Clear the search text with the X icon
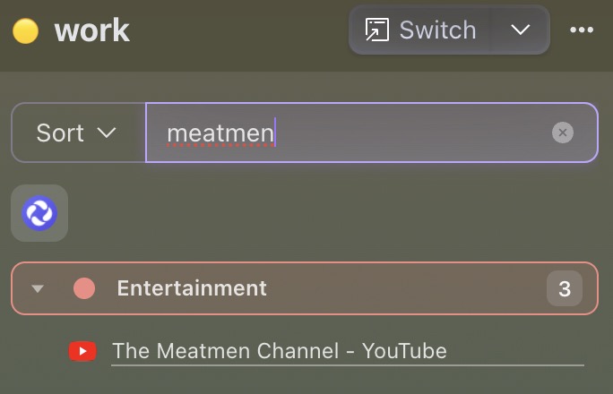The width and height of the screenshot is (613, 394). 563,133
